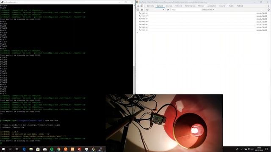
Task: Click the terminal scrollbar up arrow
Action: tap(134, 5)
